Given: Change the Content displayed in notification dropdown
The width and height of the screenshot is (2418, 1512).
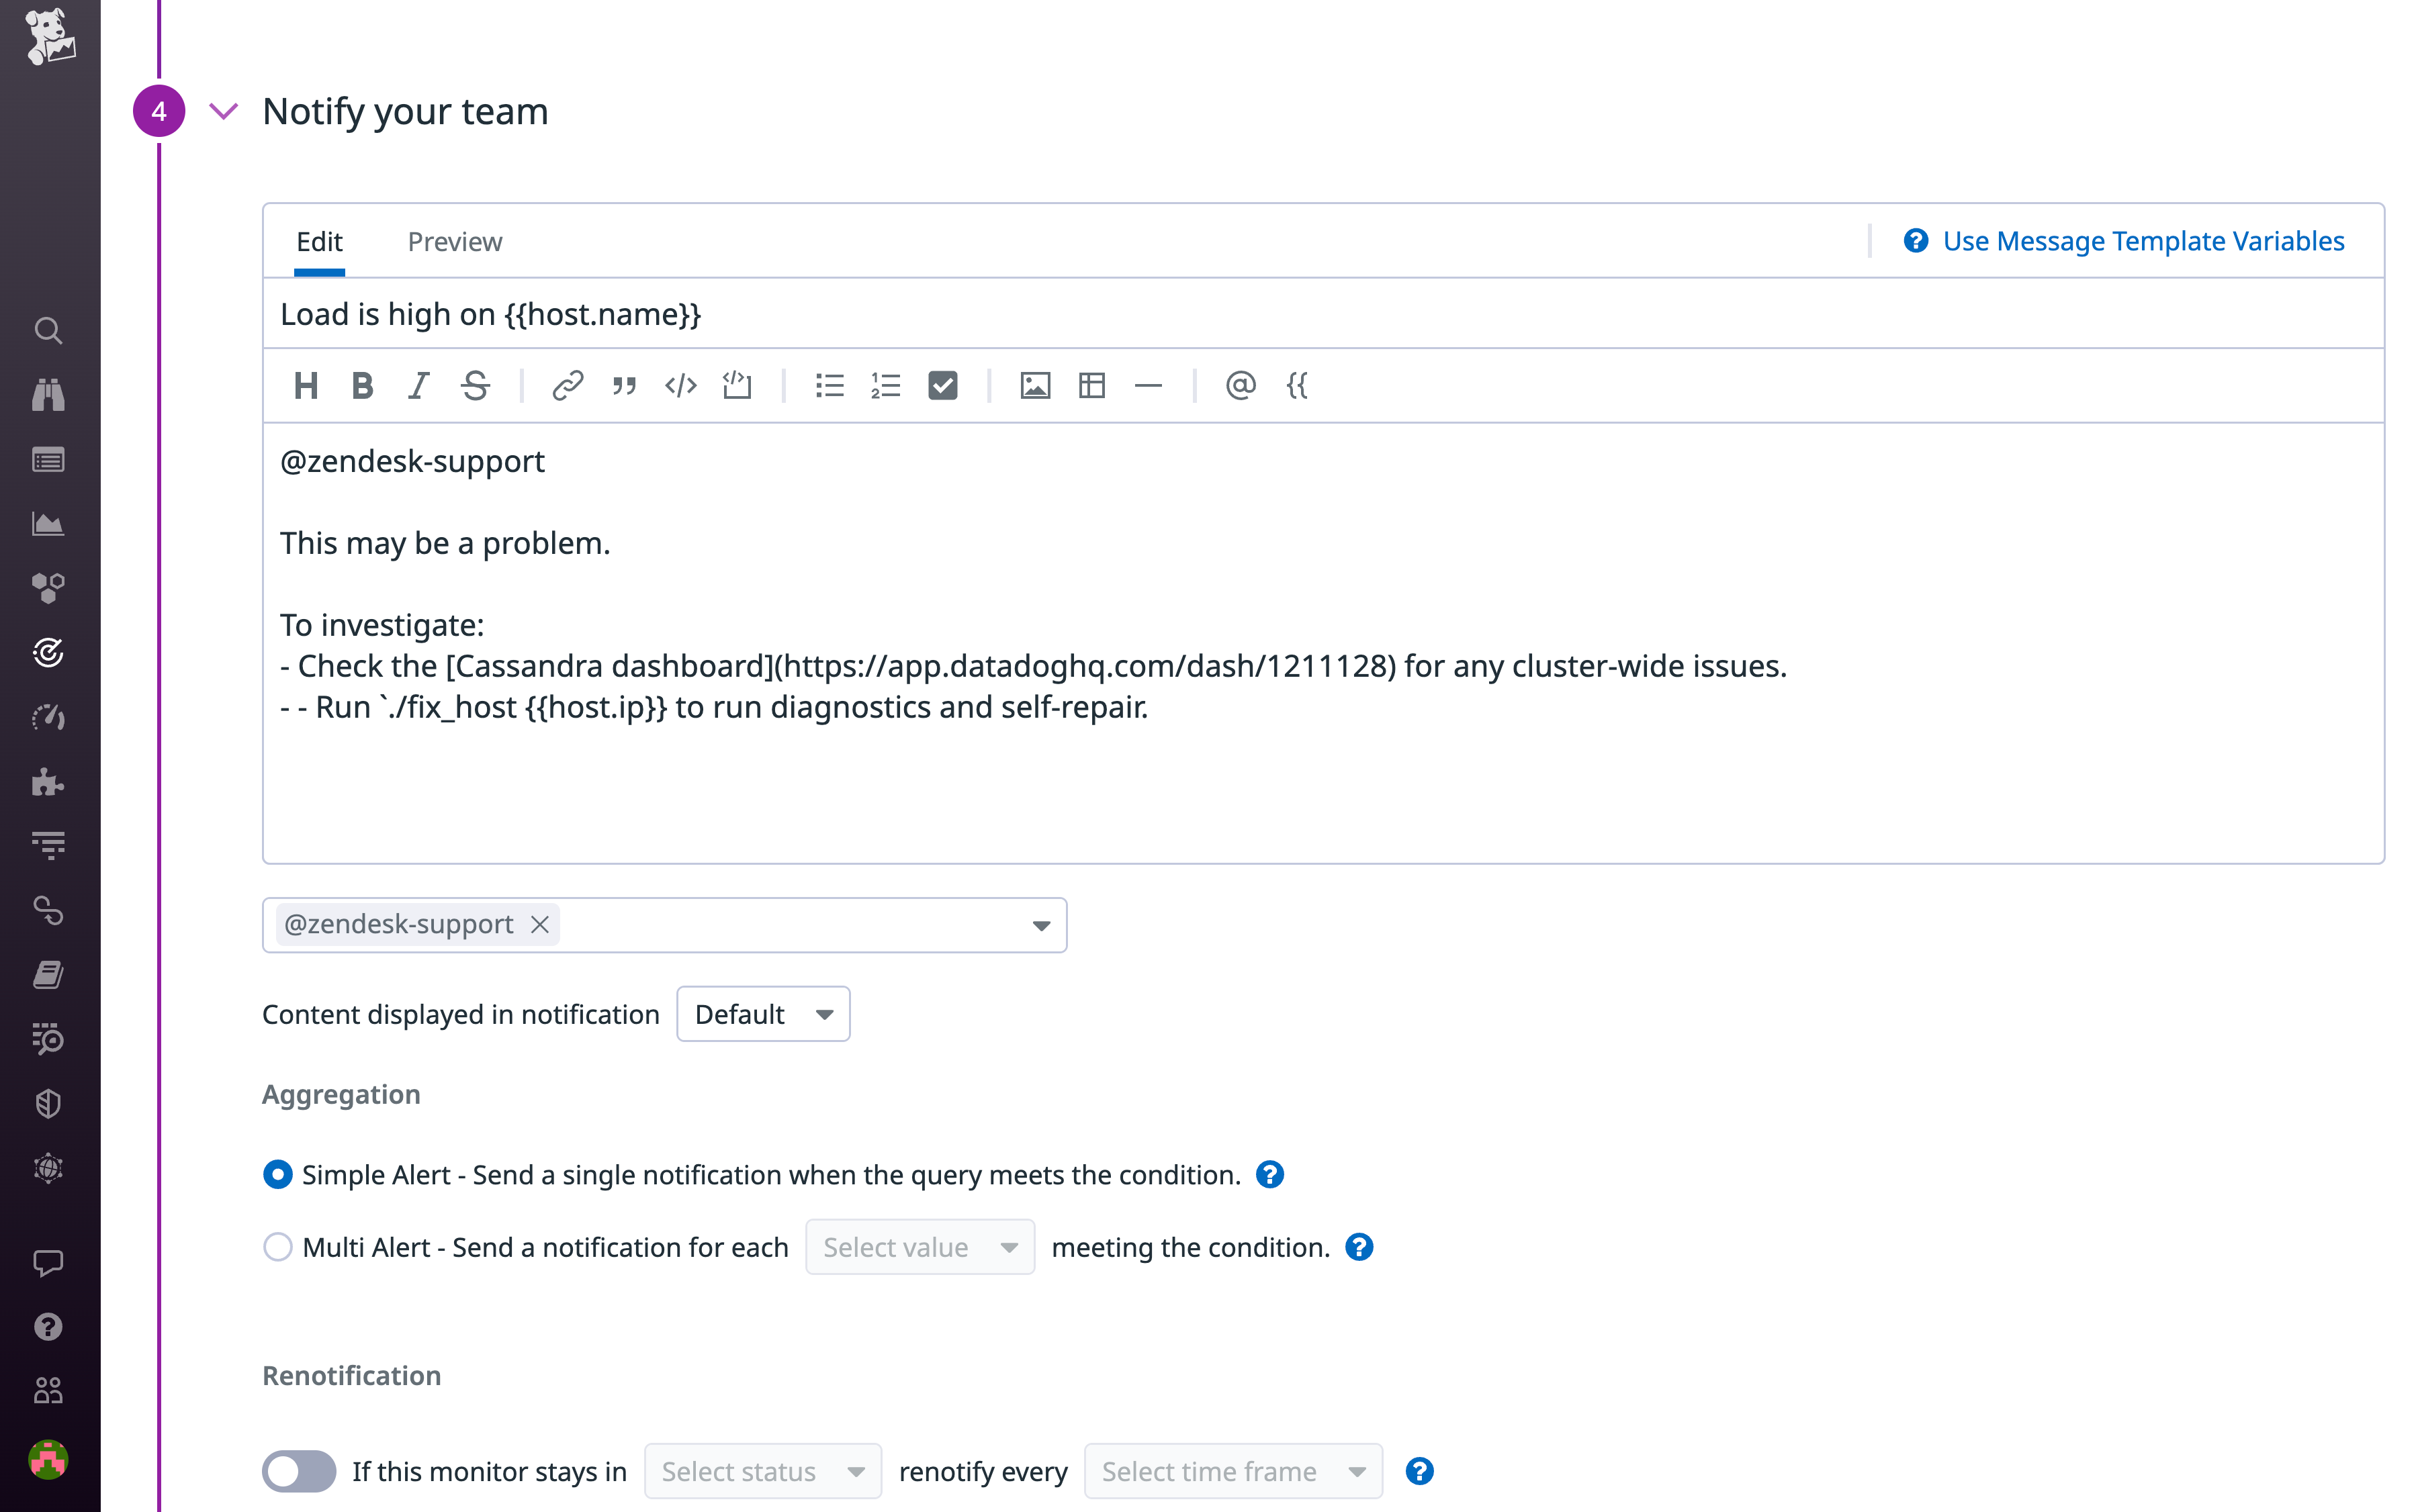Looking at the screenshot, I should click(x=762, y=1013).
